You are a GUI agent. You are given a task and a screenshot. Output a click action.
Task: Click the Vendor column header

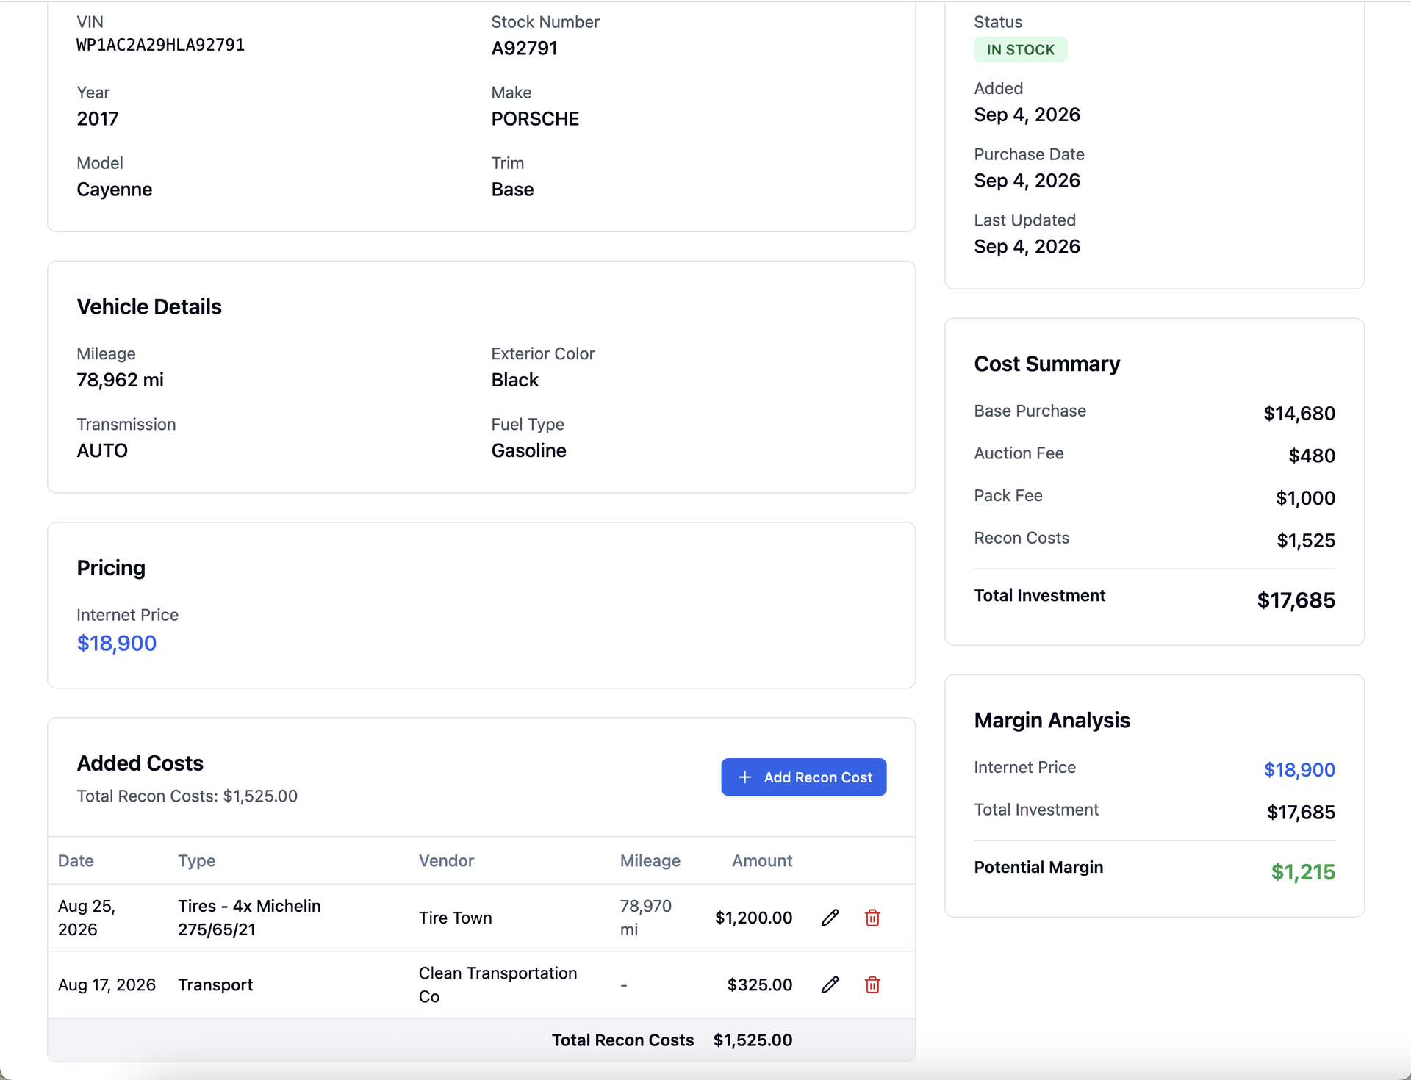(x=446, y=860)
